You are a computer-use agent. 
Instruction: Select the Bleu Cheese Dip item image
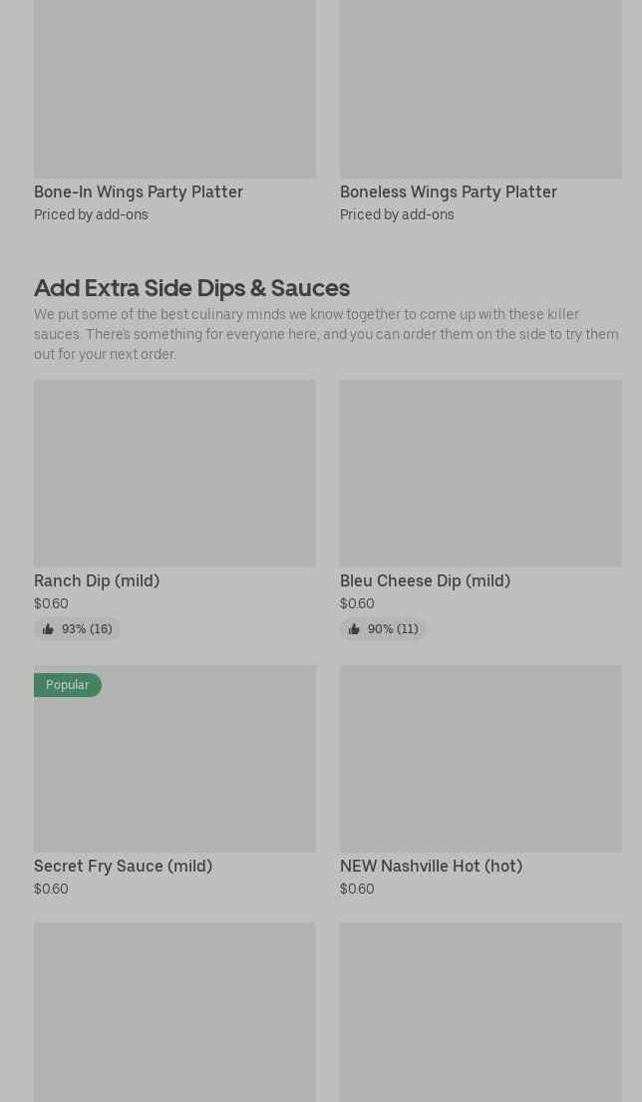481,473
